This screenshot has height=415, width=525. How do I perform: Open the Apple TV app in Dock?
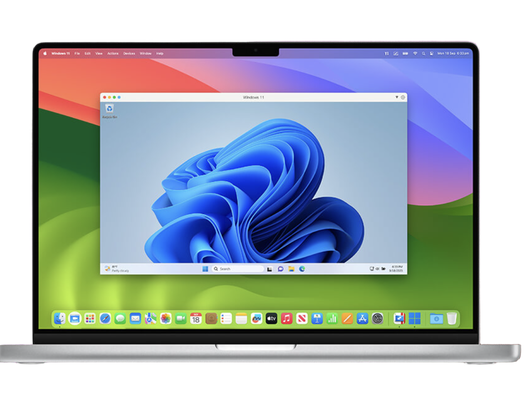[272, 319]
